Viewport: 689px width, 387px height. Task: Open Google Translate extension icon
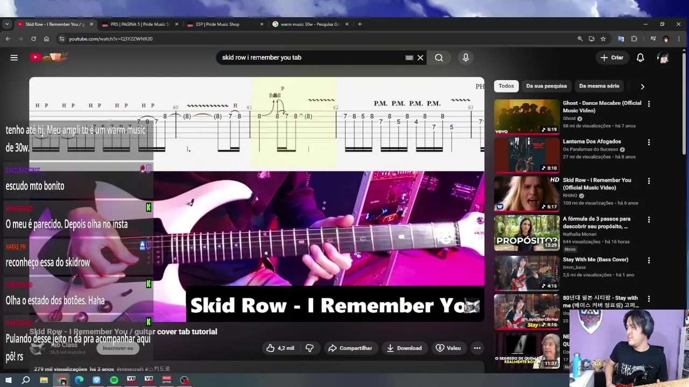click(621, 39)
